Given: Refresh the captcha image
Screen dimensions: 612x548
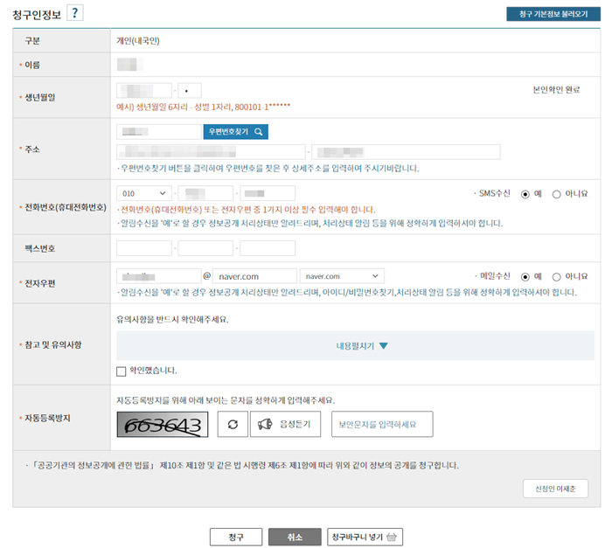Looking at the screenshot, I should [x=233, y=424].
